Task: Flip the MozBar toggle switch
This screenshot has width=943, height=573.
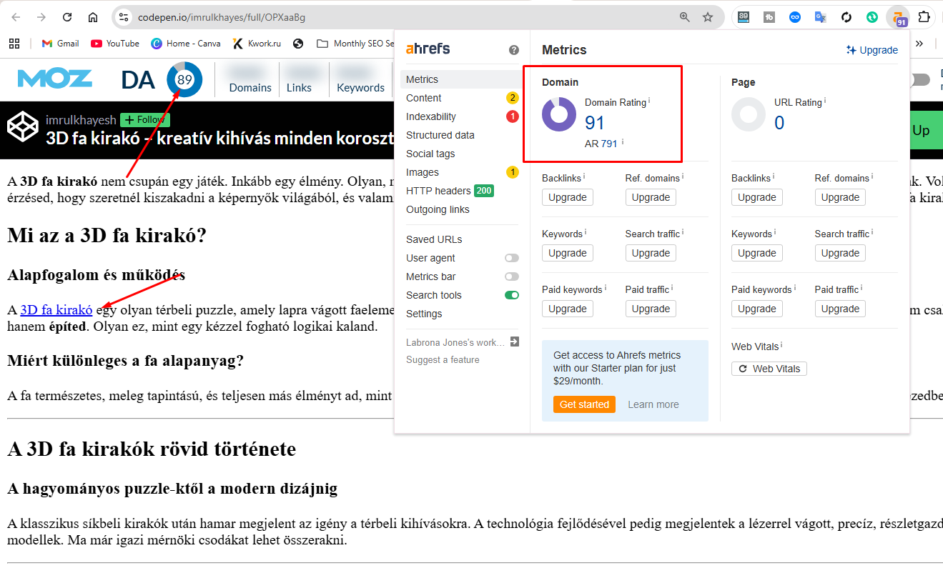Action: pos(920,79)
